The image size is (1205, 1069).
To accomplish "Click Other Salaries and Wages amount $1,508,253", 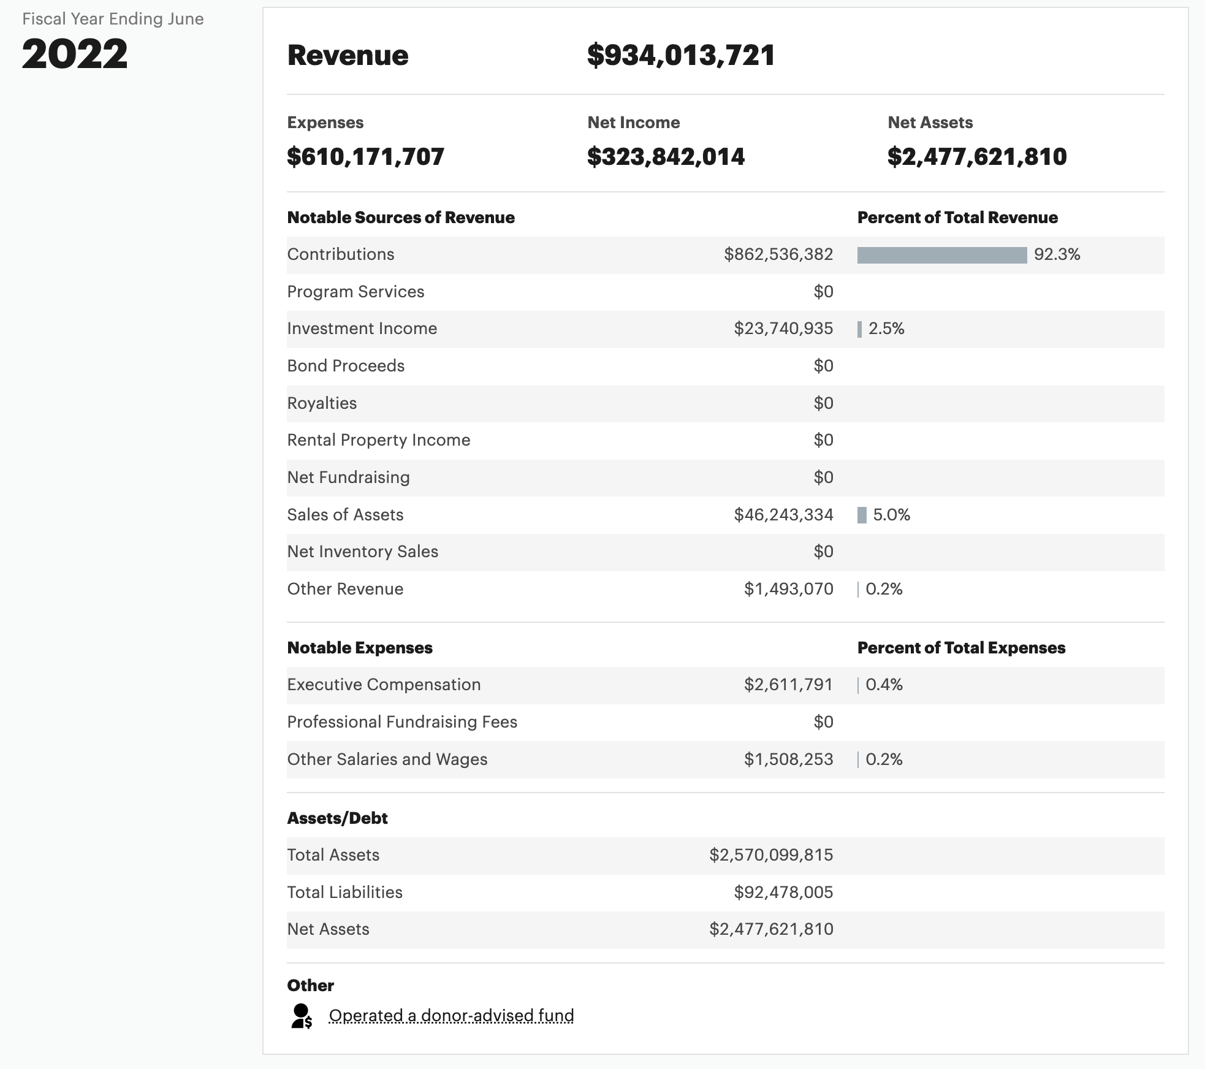I will coord(788,759).
